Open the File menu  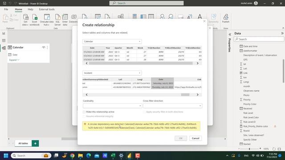pos(6,9)
